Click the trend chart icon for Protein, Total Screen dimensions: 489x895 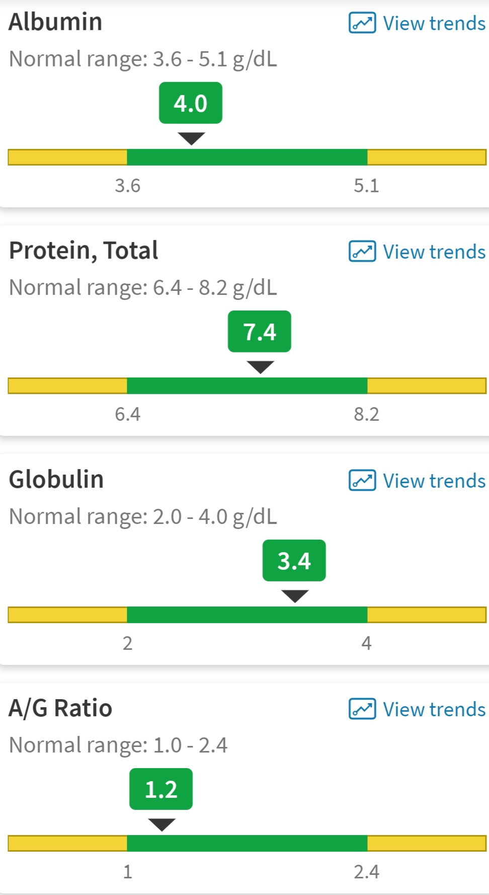[362, 252]
